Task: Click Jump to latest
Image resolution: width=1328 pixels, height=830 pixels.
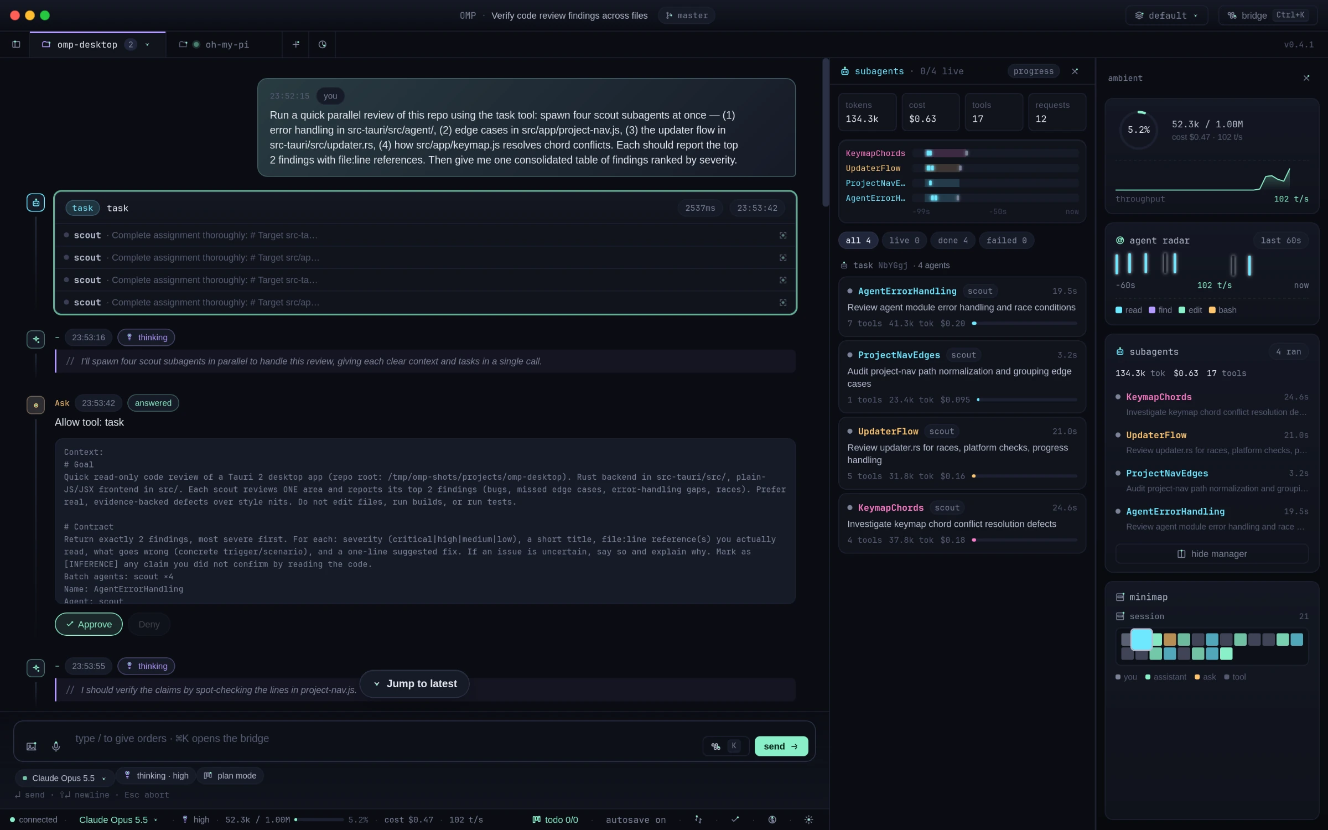Action: coord(414,684)
